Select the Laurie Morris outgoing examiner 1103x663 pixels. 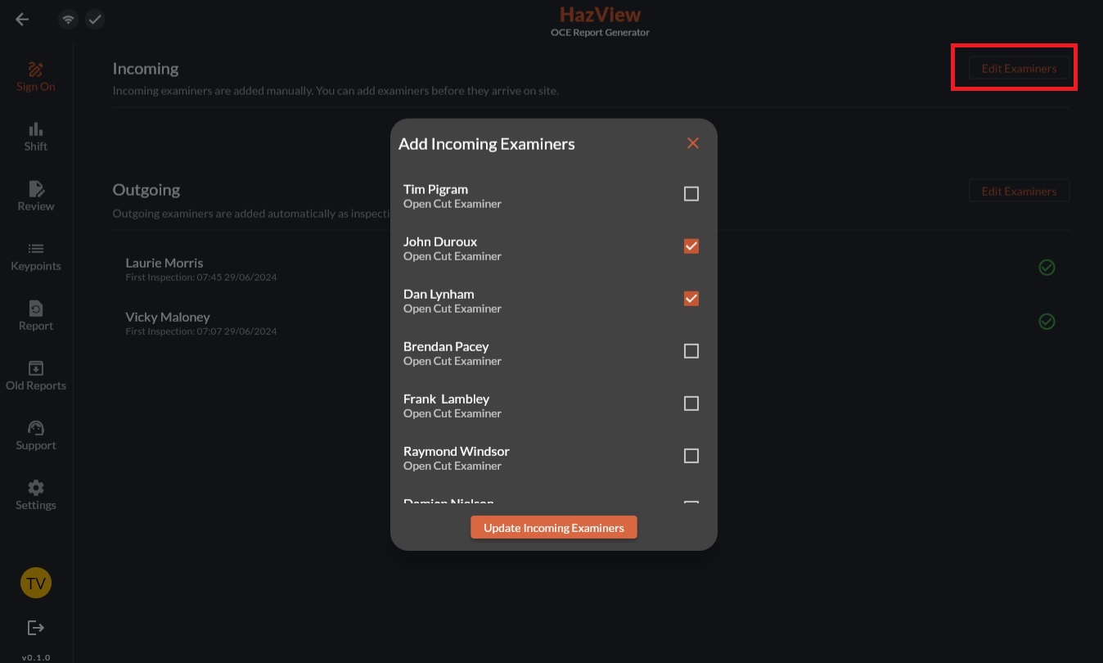(x=591, y=268)
